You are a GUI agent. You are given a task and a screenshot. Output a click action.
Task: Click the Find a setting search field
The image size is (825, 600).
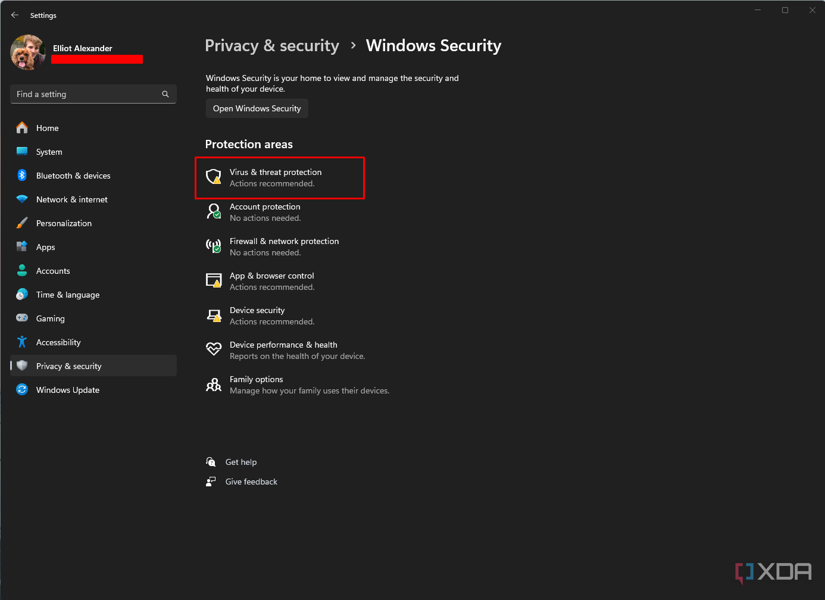pyautogui.click(x=93, y=94)
